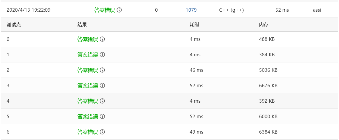Screen dimensions: 339x140
Task: Click info icon for test point 0 result
Action: pyautogui.click(x=103, y=39)
